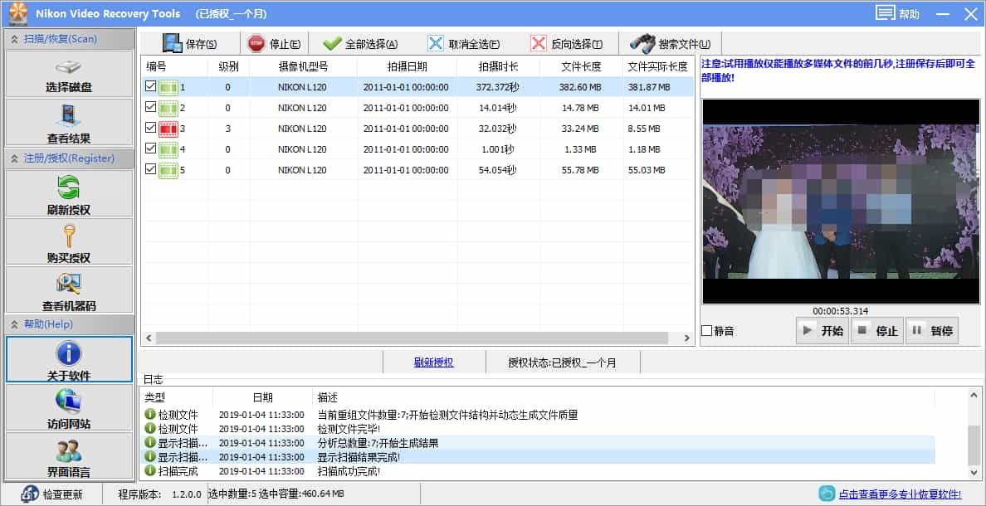The image size is (986, 506).
Task: Click 点击查看更多专业恢复软件 link
Action: pyautogui.click(x=901, y=494)
